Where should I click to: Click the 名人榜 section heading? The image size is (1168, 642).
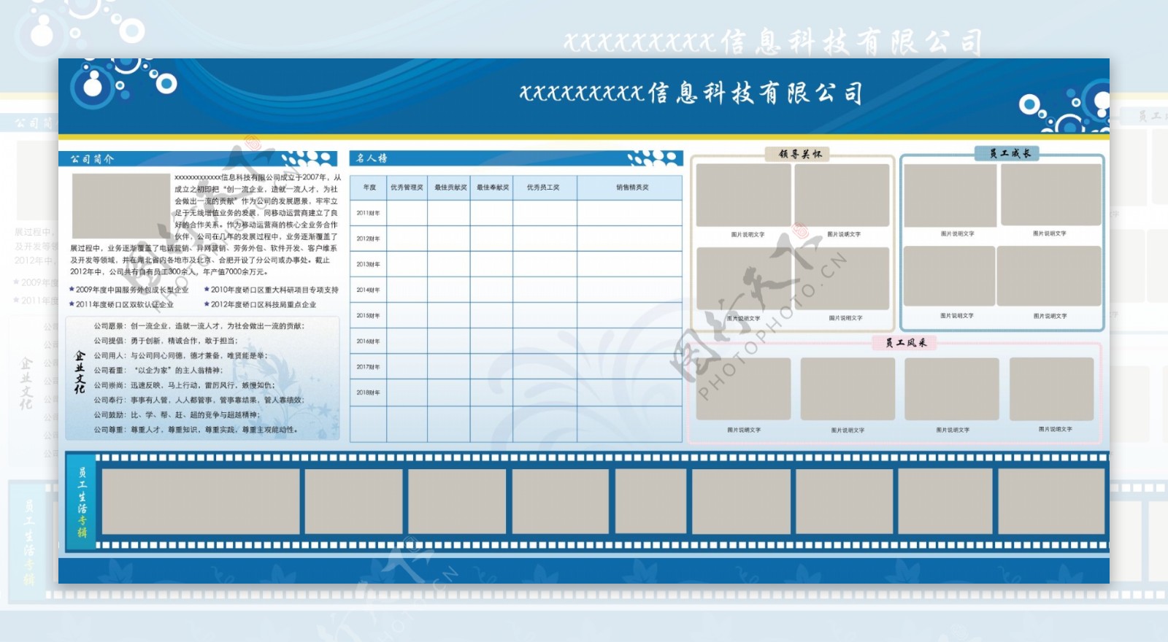372,158
